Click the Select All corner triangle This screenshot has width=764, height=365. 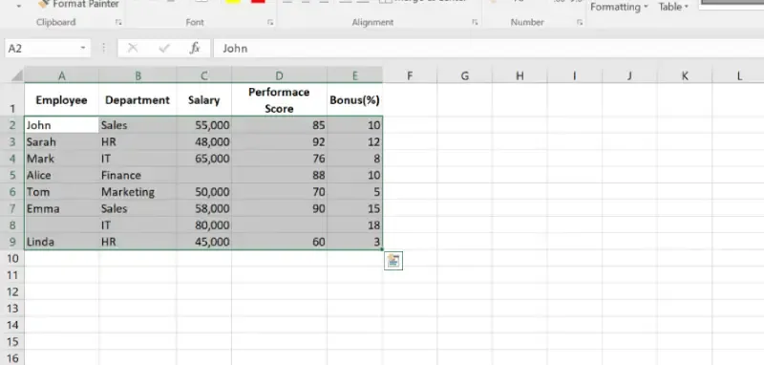tap(16, 75)
